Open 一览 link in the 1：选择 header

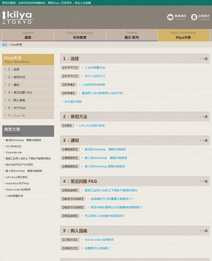204,59
